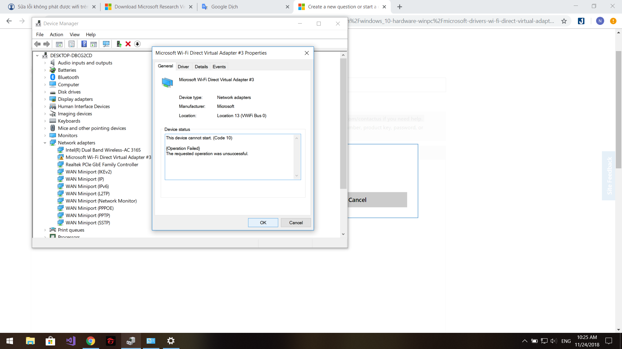Screen dimensions: 622x349
Task: Open Chrome from the taskbar
Action: (x=91, y=341)
